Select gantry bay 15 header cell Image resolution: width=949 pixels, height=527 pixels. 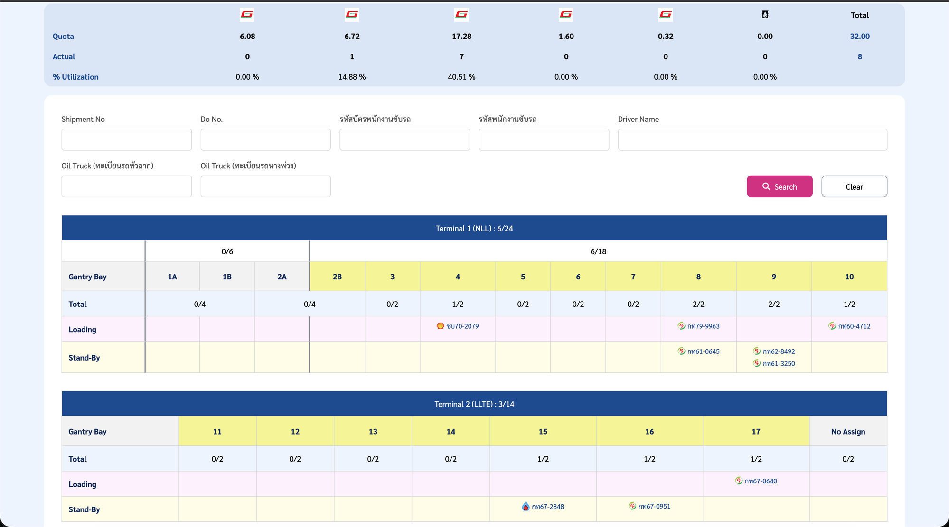tap(543, 431)
